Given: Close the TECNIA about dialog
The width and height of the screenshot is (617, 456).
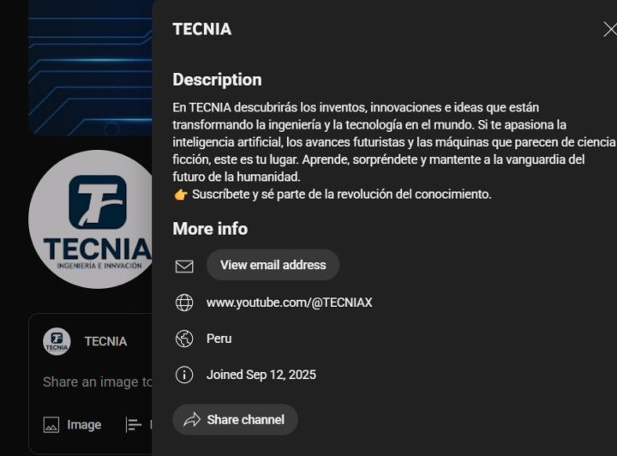Looking at the screenshot, I should [610, 29].
